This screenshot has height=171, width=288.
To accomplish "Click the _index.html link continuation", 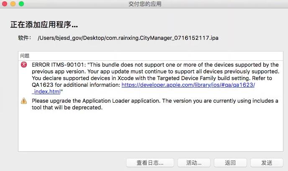I will pyautogui.click(x=46, y=92).
